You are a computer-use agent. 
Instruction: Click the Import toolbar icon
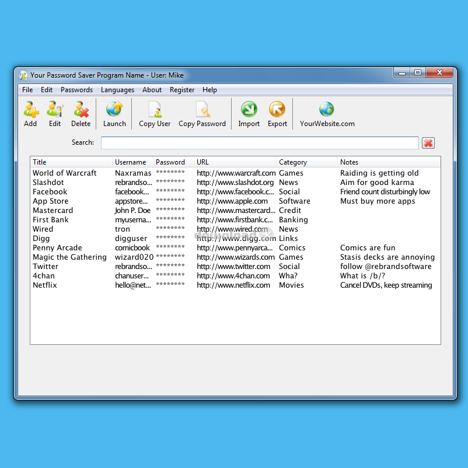[249, 109]
